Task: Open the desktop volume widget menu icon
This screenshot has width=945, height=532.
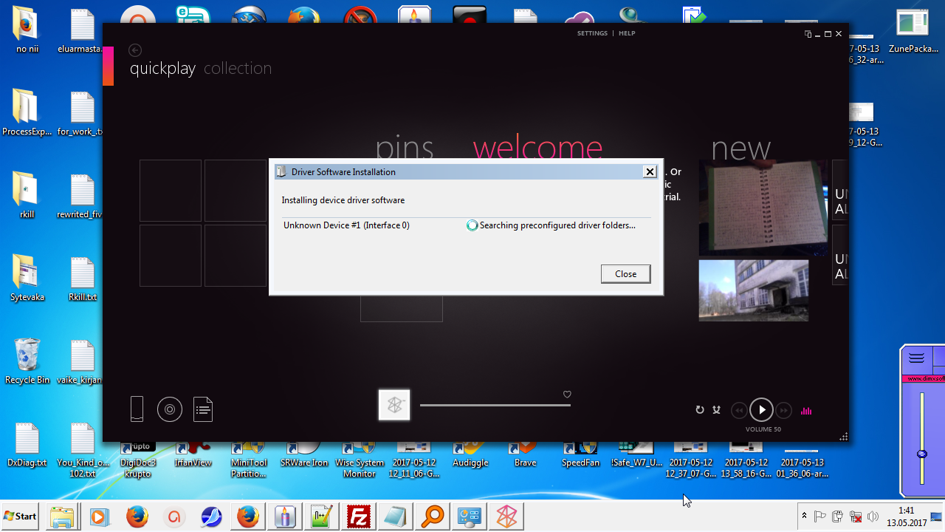Action: [916, 359]
